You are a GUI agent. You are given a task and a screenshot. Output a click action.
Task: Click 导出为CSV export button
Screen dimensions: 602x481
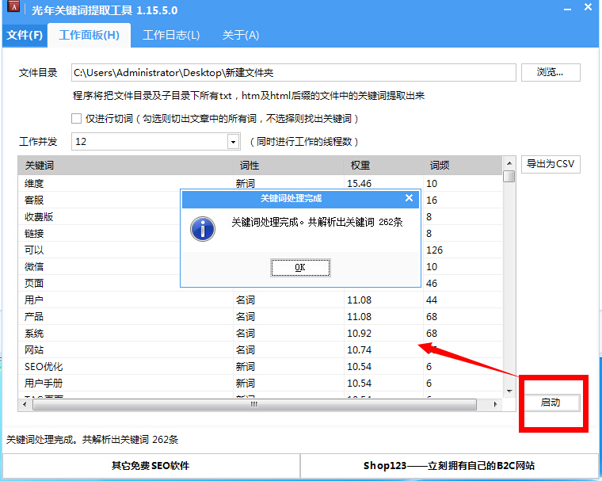pos(550,164)
